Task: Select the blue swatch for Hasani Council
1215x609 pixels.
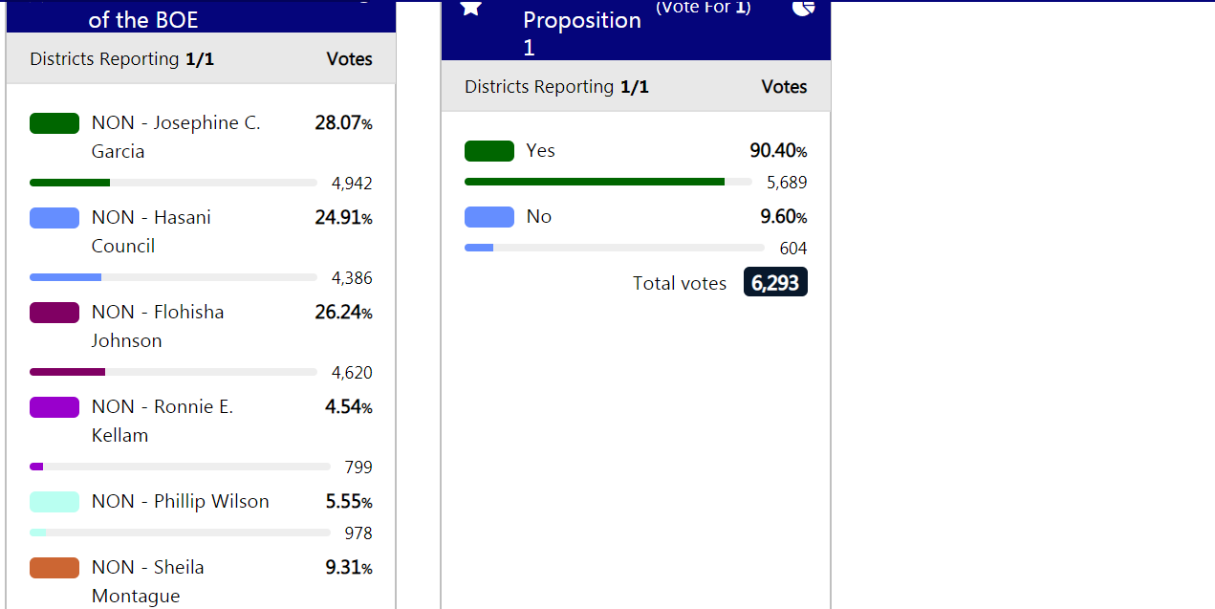Action: point(54,218)
